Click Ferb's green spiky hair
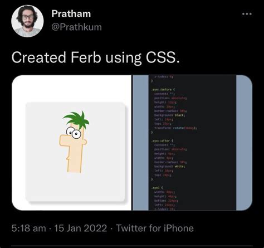The image size is (264, 248). pos(76,120)
